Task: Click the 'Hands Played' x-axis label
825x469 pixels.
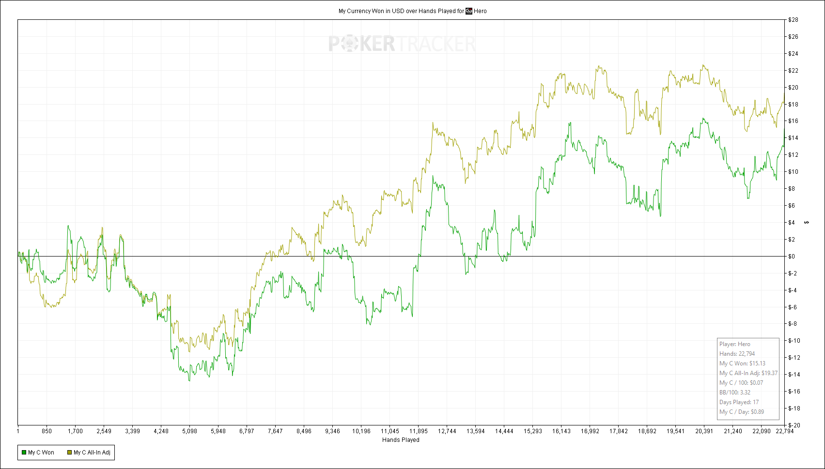Action: point(401,440)
